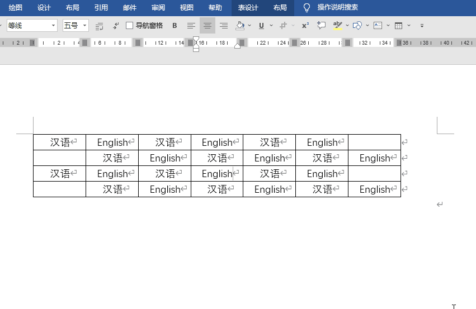Toggle Bold formatting
The height and width of the screenshot is (309, 476).
[175, 26]
